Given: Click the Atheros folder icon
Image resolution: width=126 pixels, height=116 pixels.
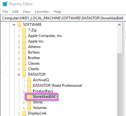Looking at the screenshot, I should click(24, 47).
